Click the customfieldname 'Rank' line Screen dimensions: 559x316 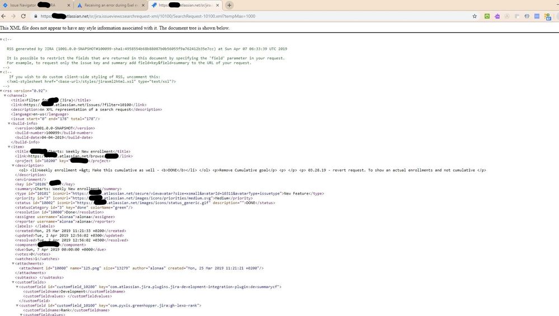point(67,310)
